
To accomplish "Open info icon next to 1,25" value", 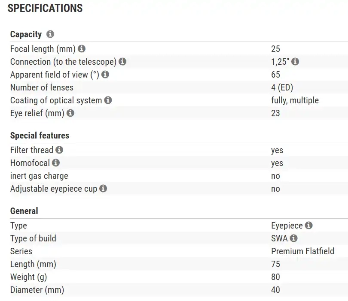I will click(x=295, y=62).
